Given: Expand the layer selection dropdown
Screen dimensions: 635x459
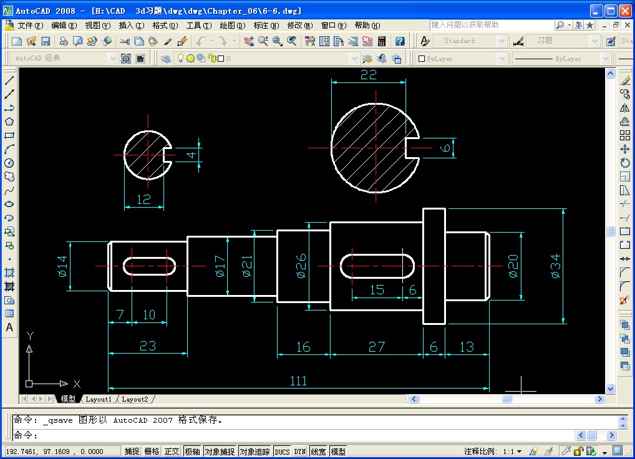Looking at the screenshot, I should click(354, 59).
